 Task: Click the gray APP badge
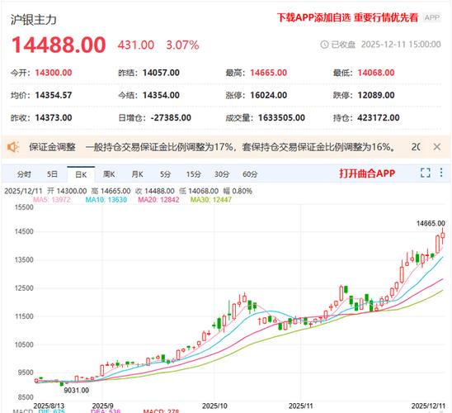[x=432, y=17]
